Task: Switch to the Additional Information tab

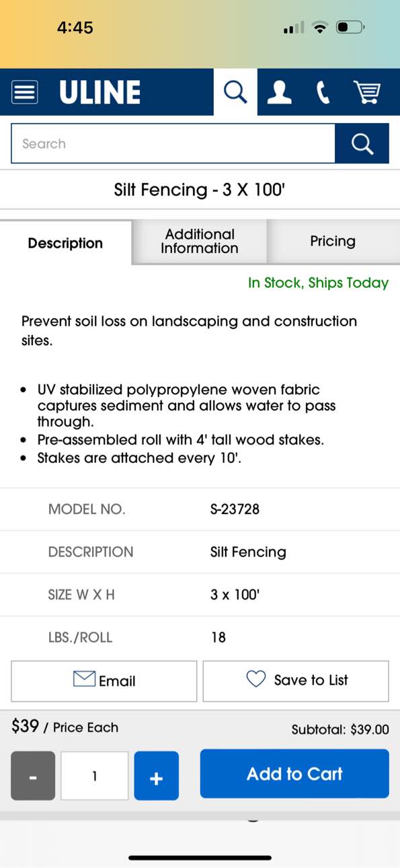Action: tap(200, 241)
